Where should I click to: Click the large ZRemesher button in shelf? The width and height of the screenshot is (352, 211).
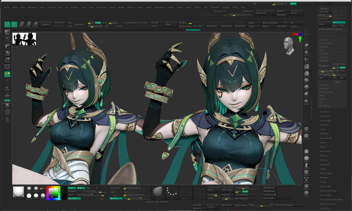(x=265, y=13)
